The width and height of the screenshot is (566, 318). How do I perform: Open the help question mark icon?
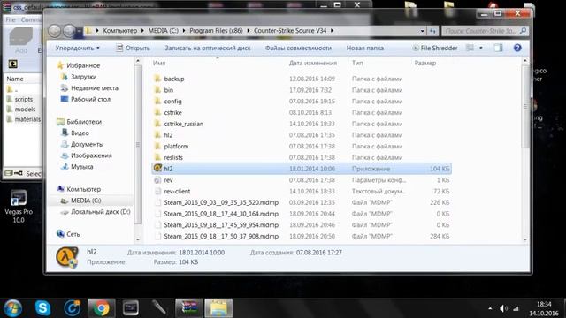tap(517, 48)
